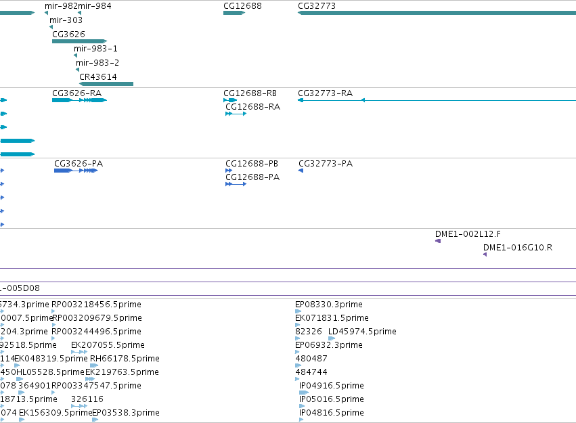The width and height of the screenshot is (576, 423).
Task: Click the mir-984 arrow glyph
Action: pos(79,13)
